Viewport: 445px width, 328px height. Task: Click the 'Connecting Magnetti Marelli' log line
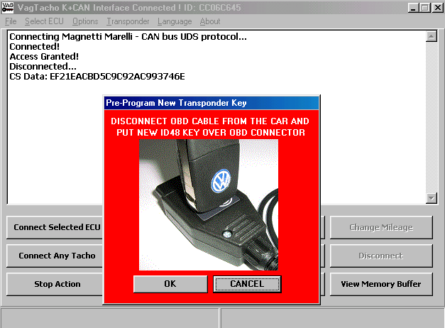128,37
